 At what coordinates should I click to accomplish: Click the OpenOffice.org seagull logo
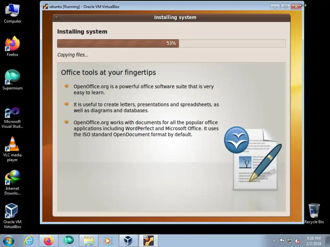(x=237, y=140)
